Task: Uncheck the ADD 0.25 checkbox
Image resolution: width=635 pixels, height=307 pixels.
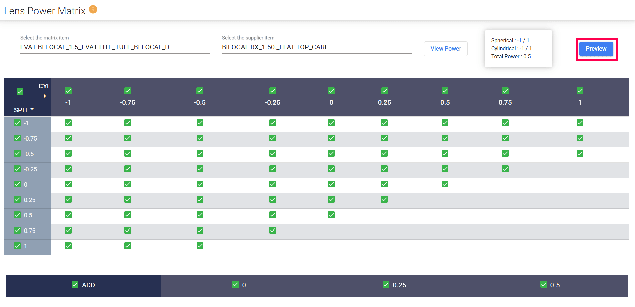Action: [x=386, y=285]
